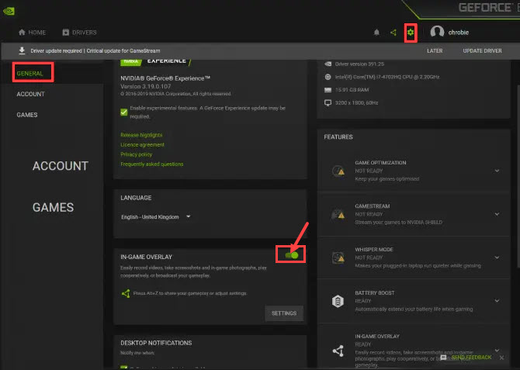Expand the Game Optimization feature row

(497, 171)
